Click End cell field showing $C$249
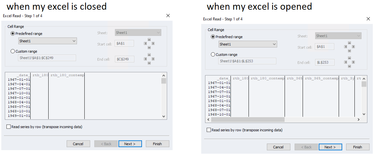Image resolution: width=386 pixels, height=163 pixels. tap(125, 59)
